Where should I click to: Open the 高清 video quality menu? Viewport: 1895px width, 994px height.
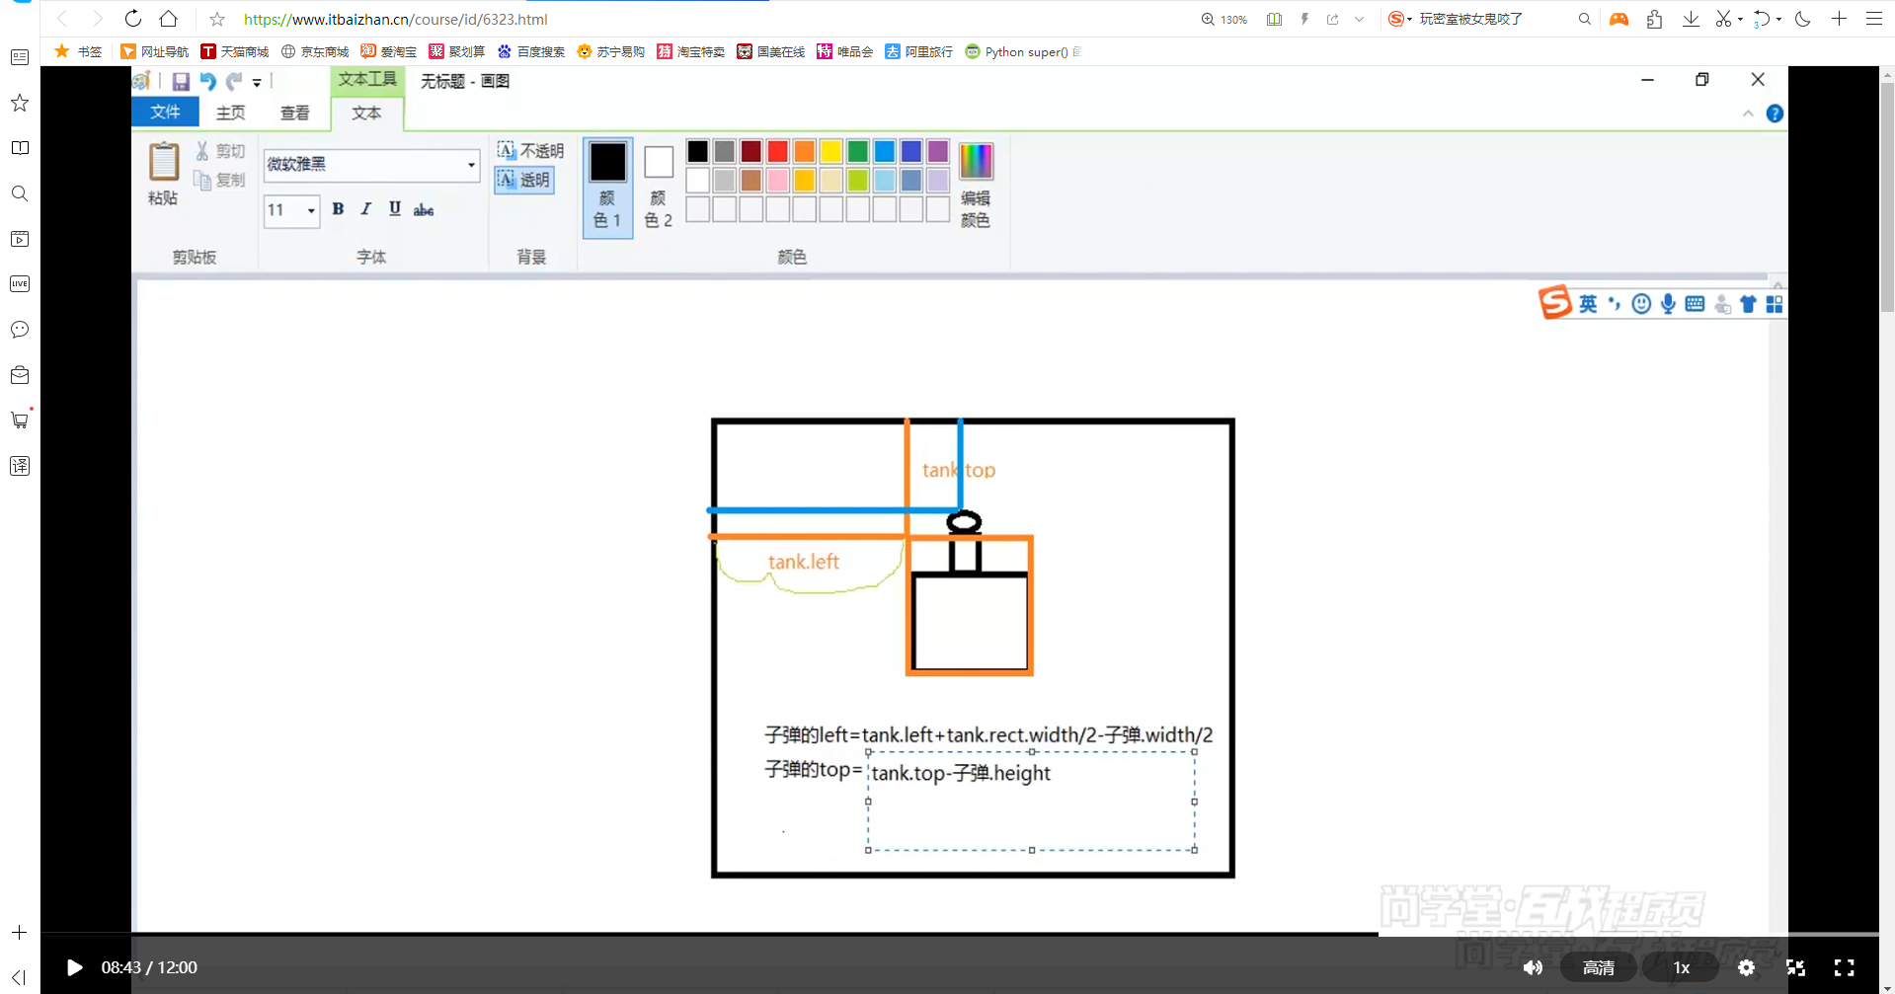click(1599, 967)
